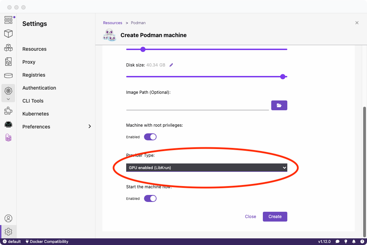This screenshot has height=245, width=367.
Task: Open the Dashboard icon in sidebar
Action: [8, 20]
